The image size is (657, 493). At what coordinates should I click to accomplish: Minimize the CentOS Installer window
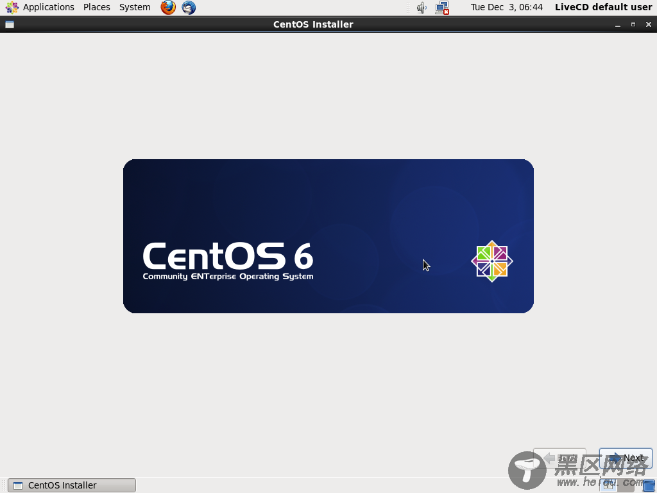(618, 25)
